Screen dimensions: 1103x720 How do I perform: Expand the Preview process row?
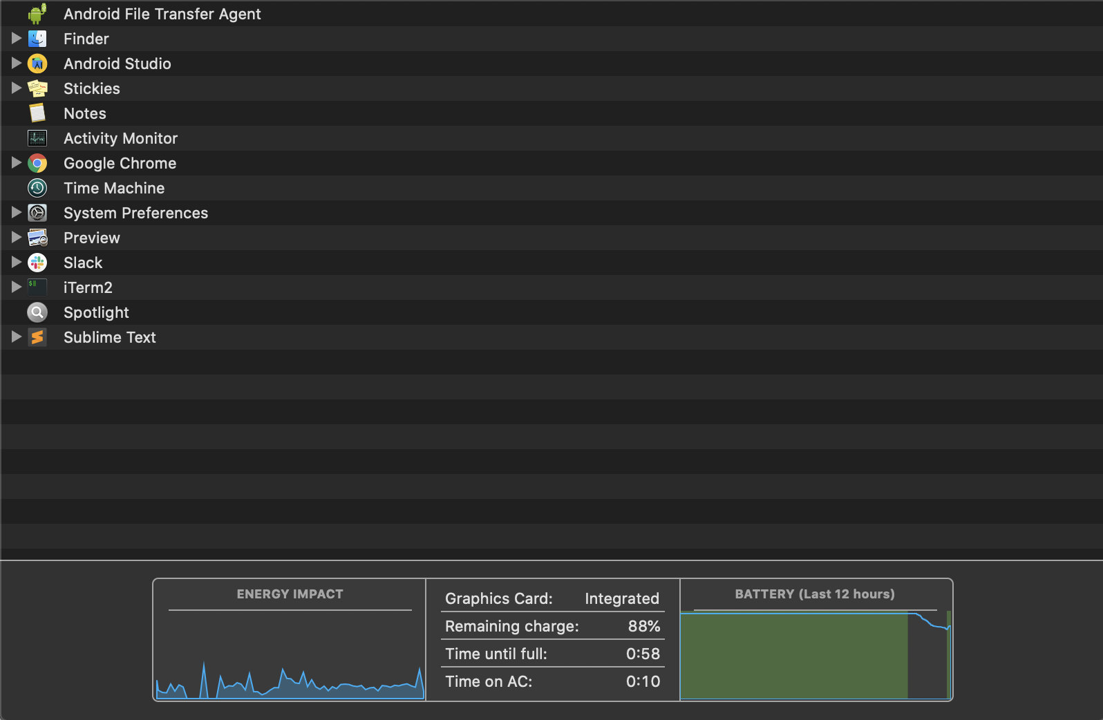(17, 238)
